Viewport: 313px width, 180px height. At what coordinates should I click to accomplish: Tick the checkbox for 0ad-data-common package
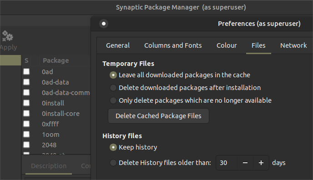click(x=26, y=92)
